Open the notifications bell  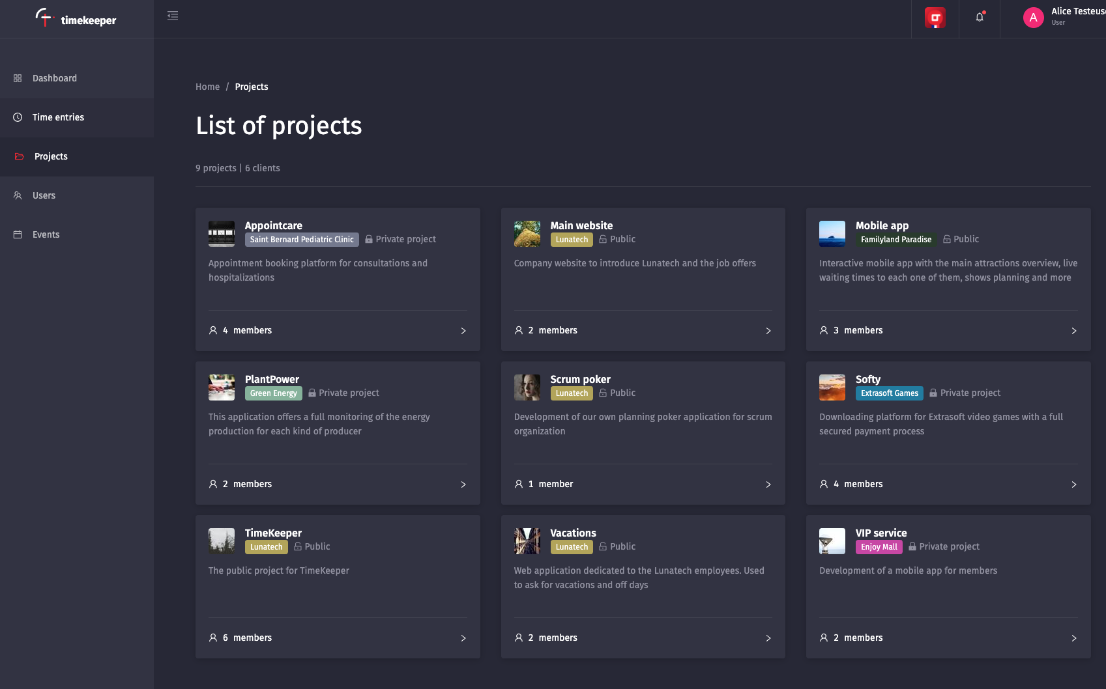[980, 18]
